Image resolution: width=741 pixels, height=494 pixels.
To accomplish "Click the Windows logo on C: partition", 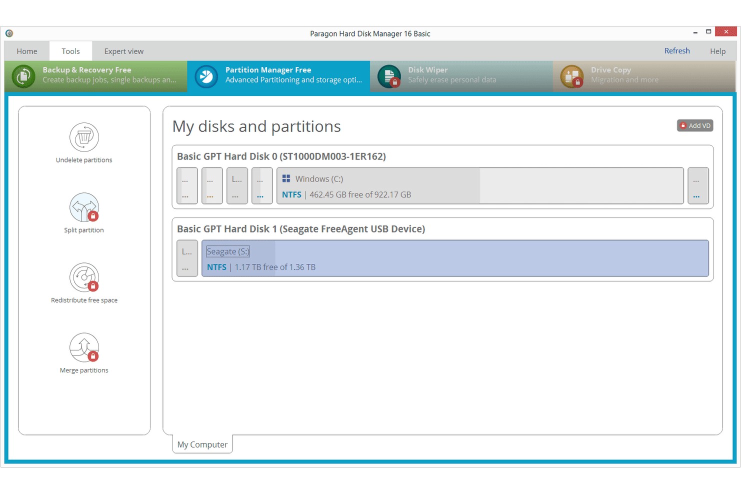I will (x=286, y=178).
